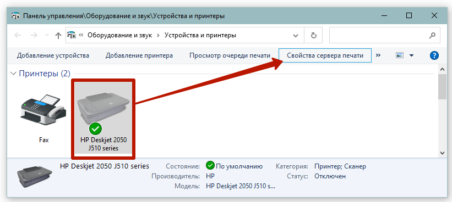Screen dimensions: 452x202
Task: Click the search magnifier icon
Action: (x=432, y=35)
